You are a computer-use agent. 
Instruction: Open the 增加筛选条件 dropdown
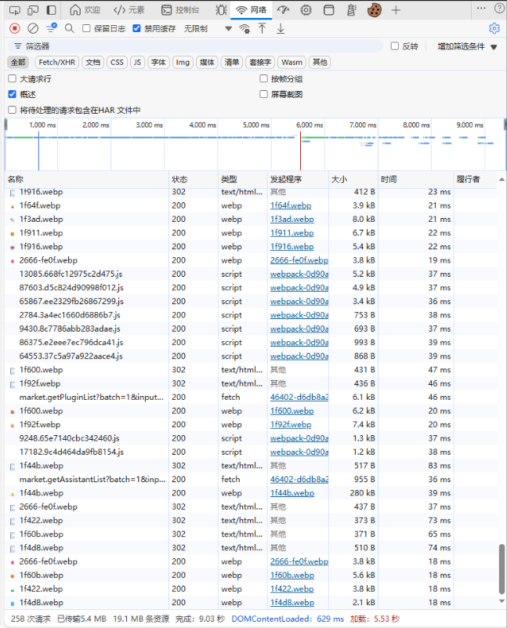tap(467, 46)
